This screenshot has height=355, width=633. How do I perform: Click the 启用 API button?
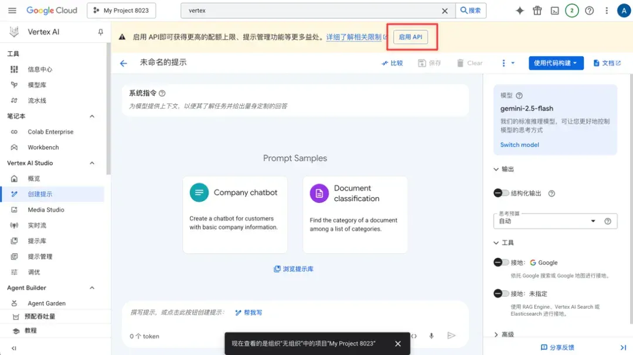point(410,37)
